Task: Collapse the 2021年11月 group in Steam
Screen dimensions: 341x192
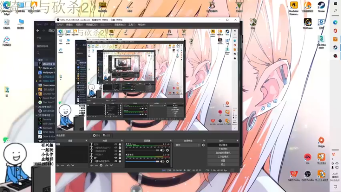Action: click(37, 107)
